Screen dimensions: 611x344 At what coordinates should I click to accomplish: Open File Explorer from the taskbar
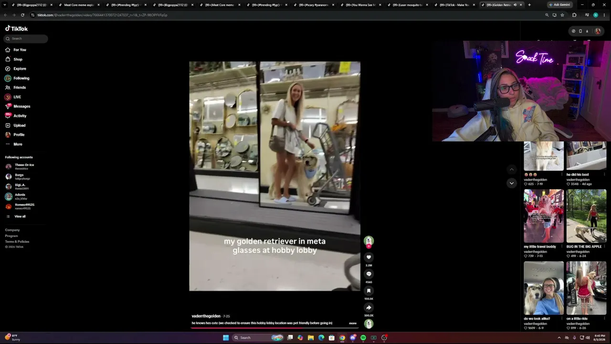click(311, 338)
